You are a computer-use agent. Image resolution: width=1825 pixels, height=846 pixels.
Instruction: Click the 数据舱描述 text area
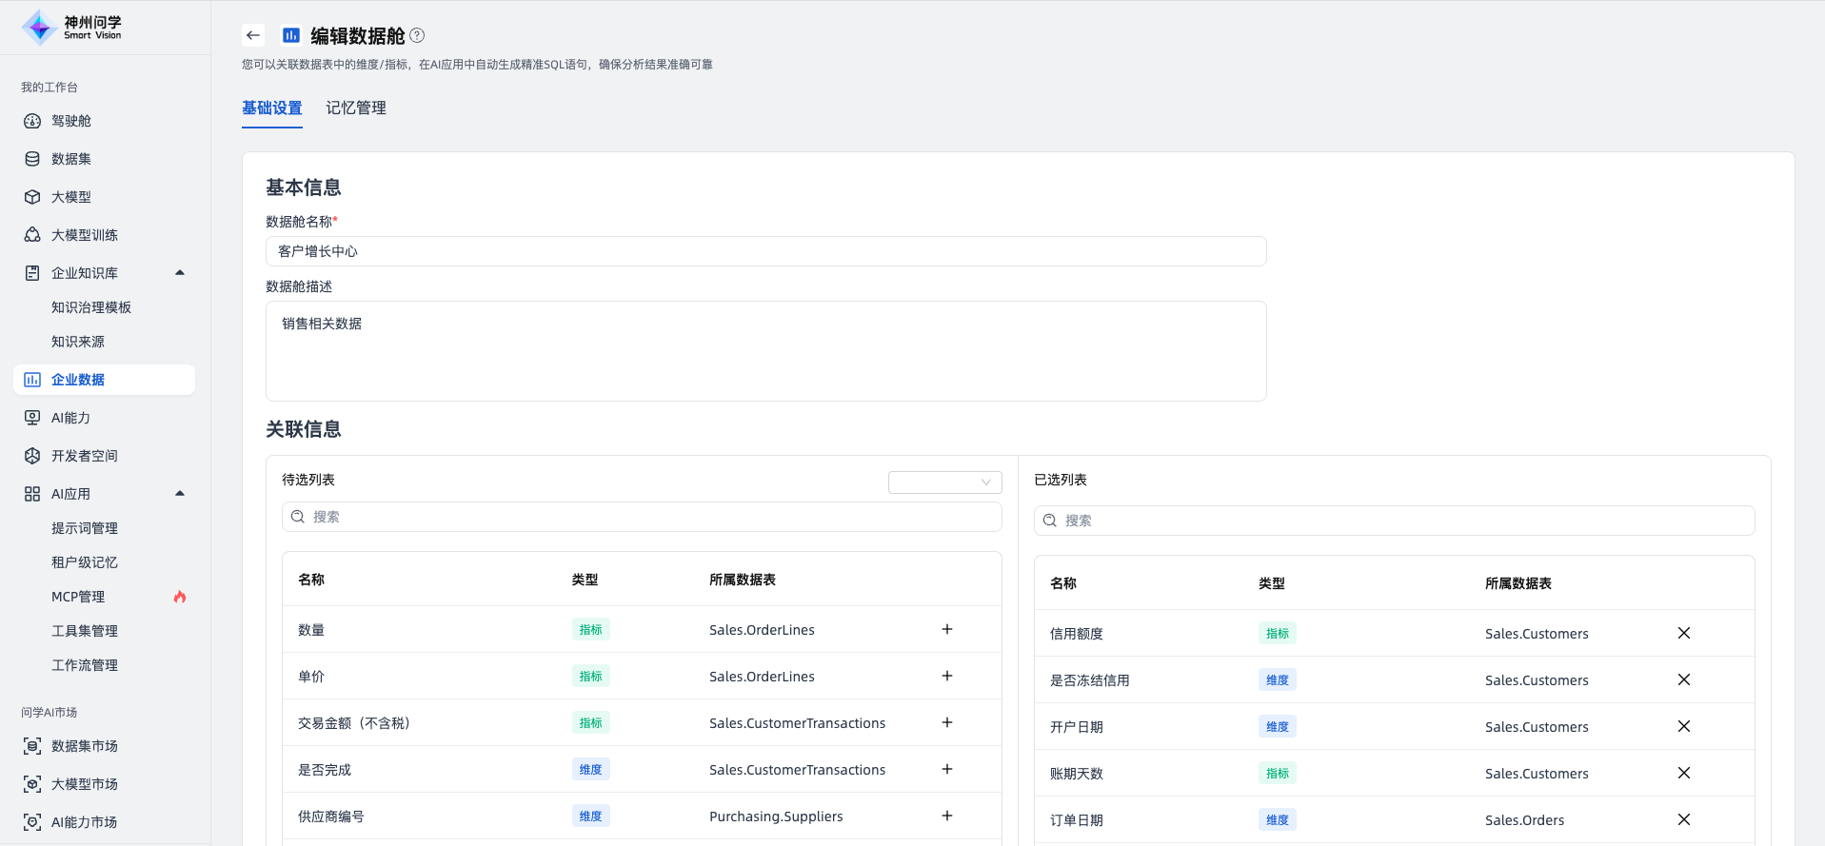[765, 351]
